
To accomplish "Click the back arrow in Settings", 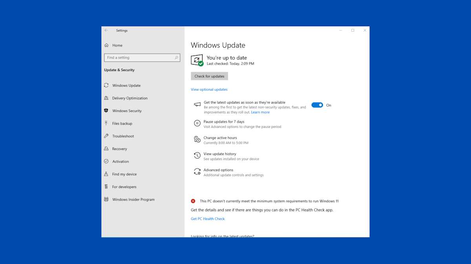I will point(106,30).
